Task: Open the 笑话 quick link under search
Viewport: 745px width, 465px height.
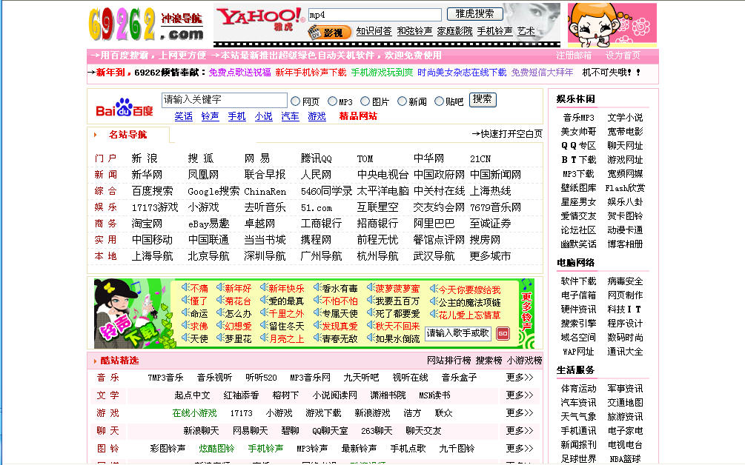Action: [183, 116]
